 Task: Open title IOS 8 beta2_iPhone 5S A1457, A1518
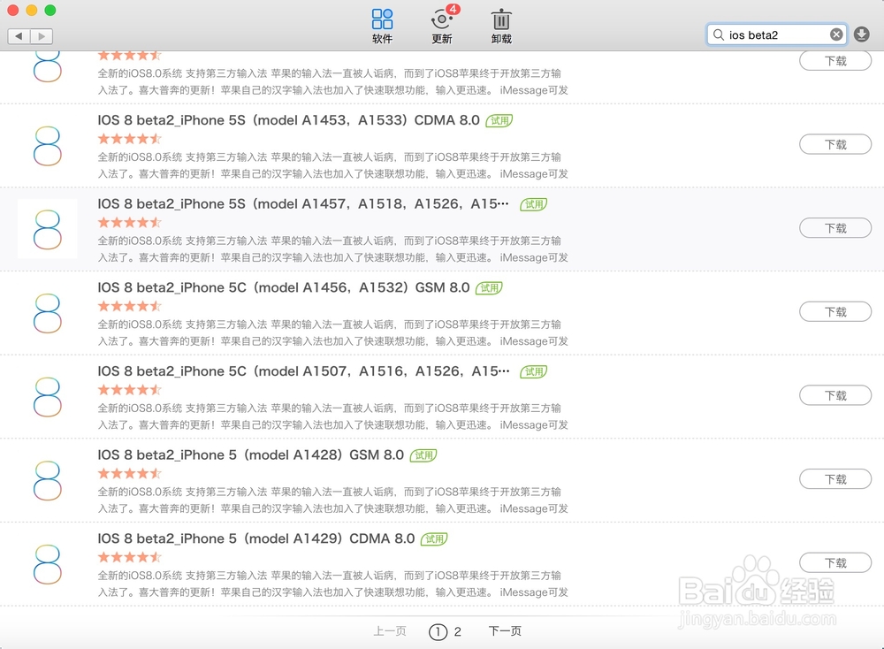303,203
